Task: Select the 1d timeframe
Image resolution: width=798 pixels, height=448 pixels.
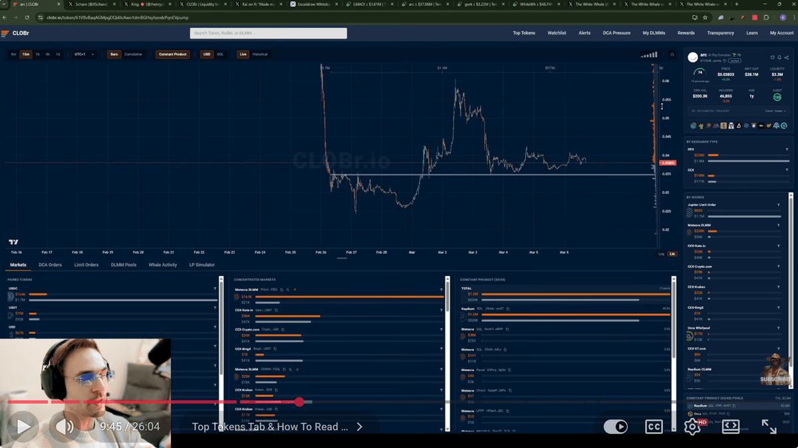Action: click(x=58, y=54)
